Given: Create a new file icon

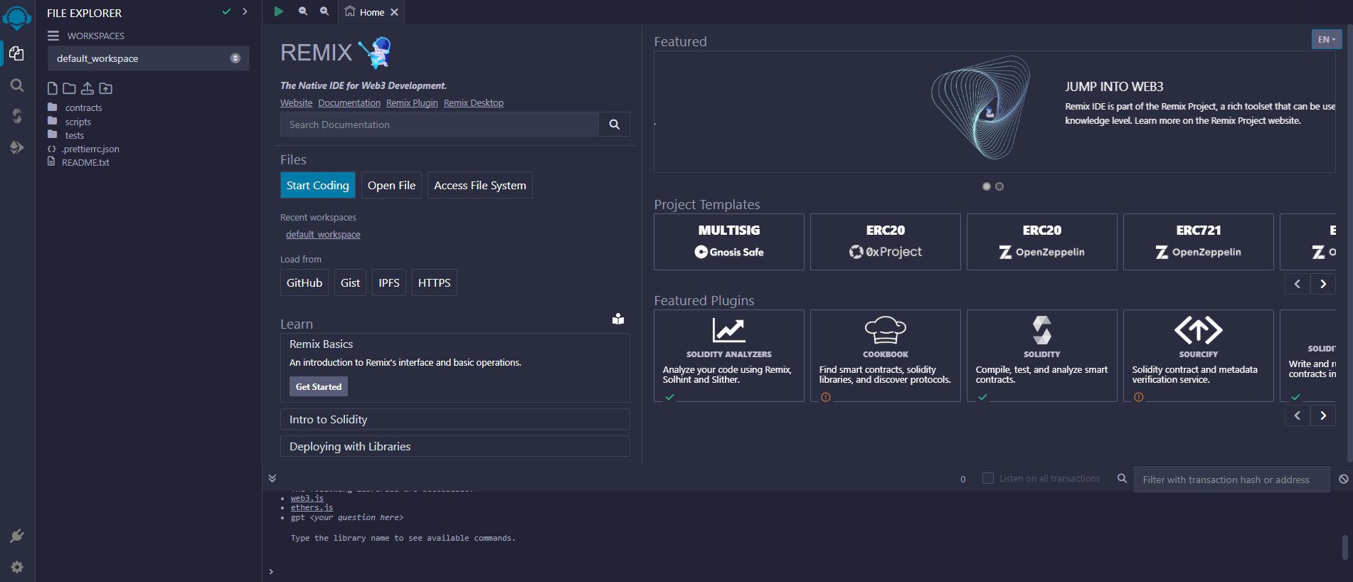Looking at the screenshot, I should (53, 88).
